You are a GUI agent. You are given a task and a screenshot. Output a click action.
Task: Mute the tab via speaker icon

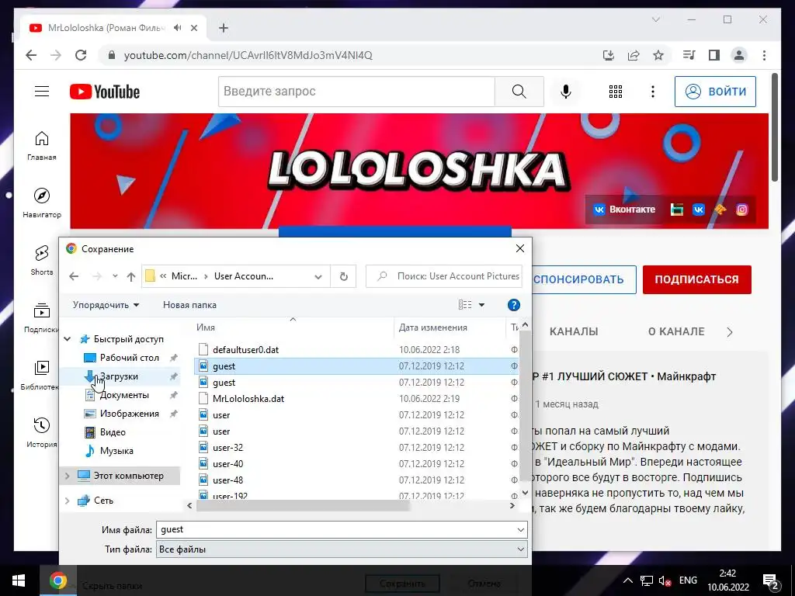click(178, 28)
